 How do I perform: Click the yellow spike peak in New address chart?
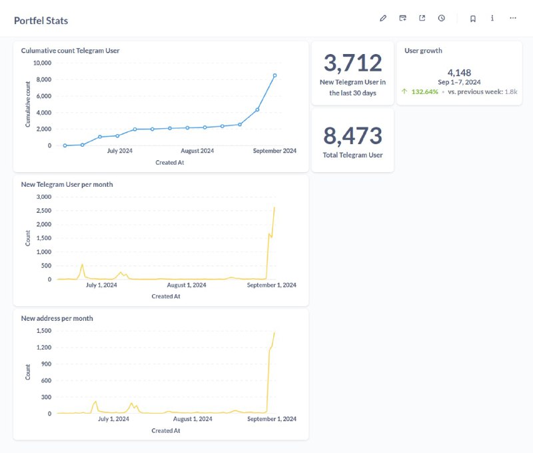coord(274,333)
